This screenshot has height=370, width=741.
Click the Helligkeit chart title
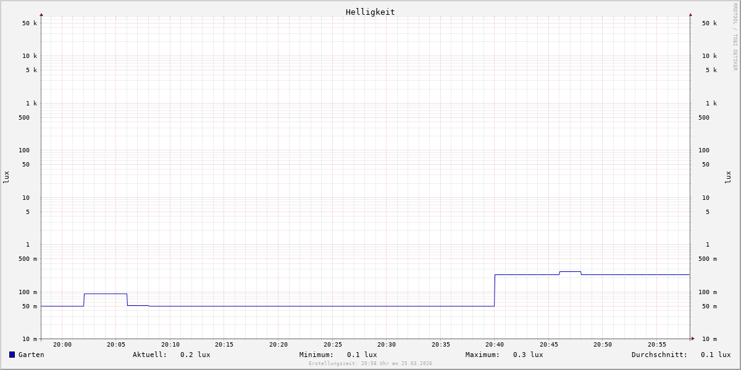tap(371, 12)
